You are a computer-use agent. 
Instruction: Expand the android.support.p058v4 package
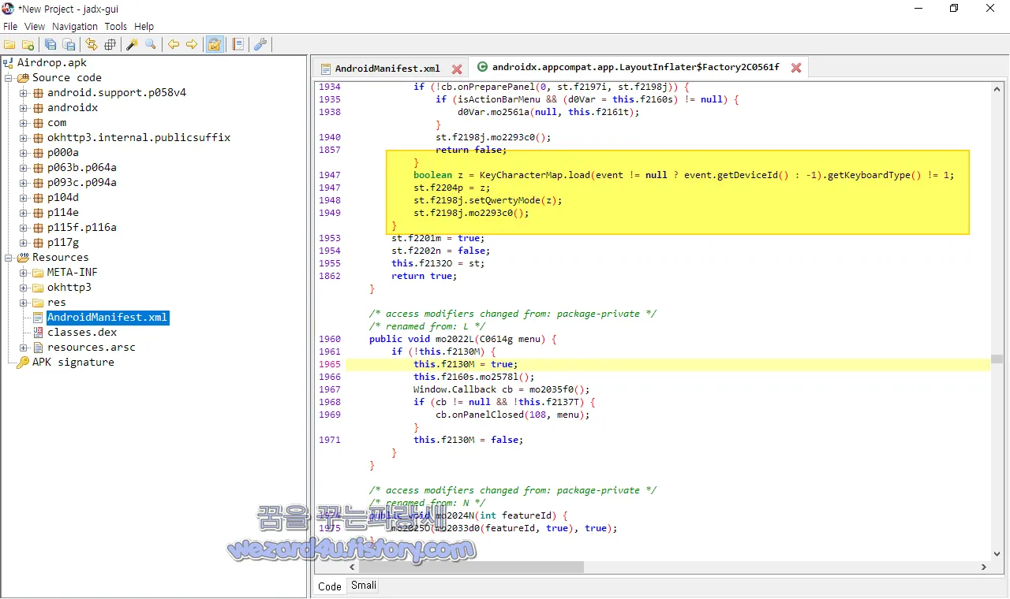tap(24, 93)
